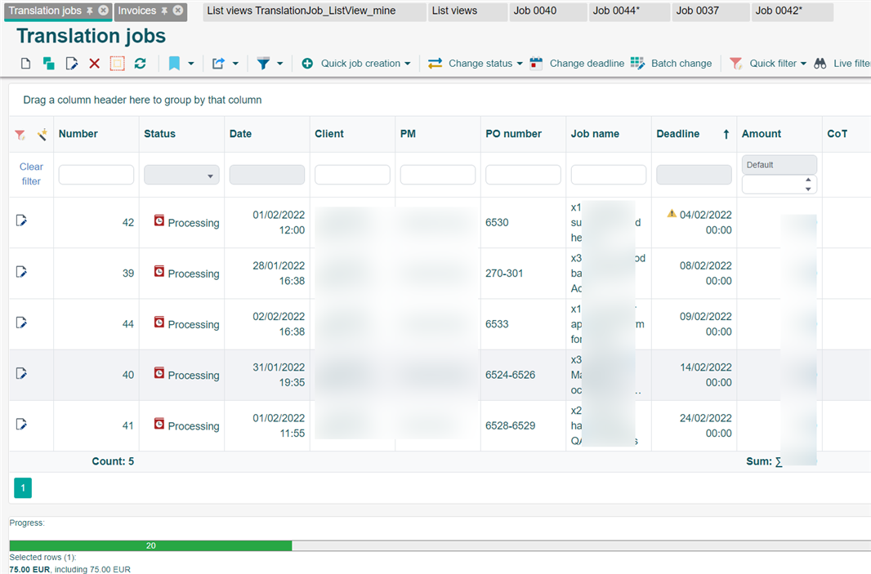This screenshot has height=574, width=871.
Task: Edit row for job number 42
Action: click(x=20, y=221)
